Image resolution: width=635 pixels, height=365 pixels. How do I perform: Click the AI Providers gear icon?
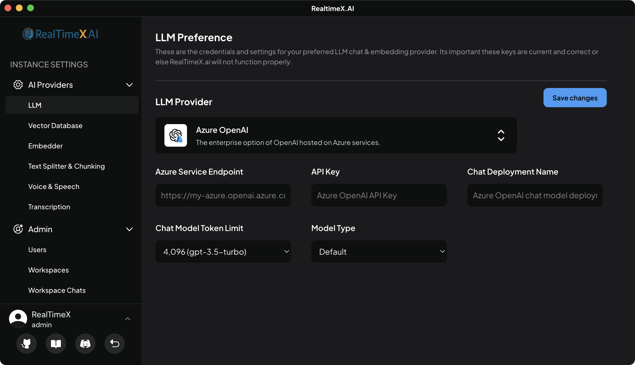18,85
